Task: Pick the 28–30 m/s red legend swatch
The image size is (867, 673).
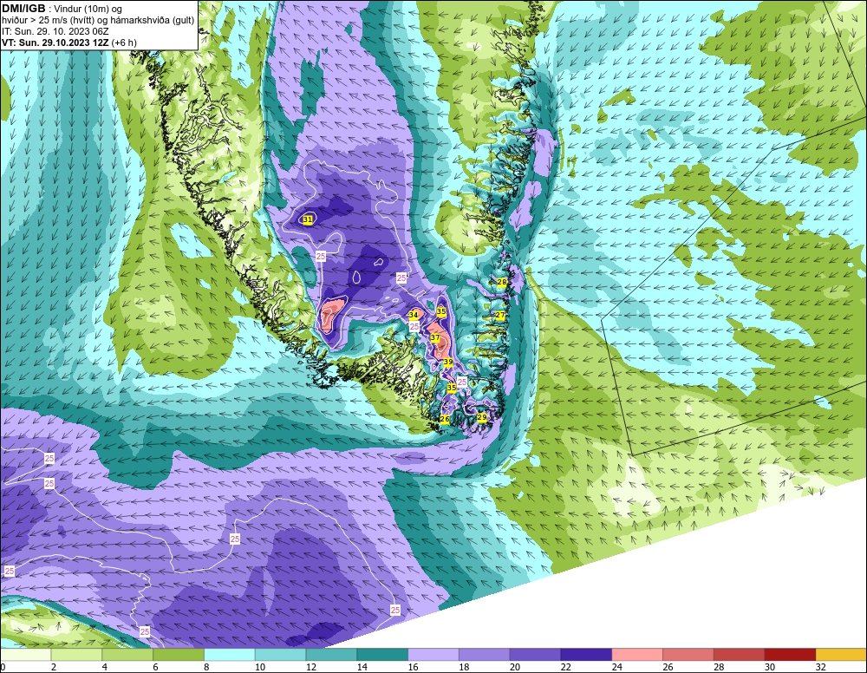Action: 739,655
